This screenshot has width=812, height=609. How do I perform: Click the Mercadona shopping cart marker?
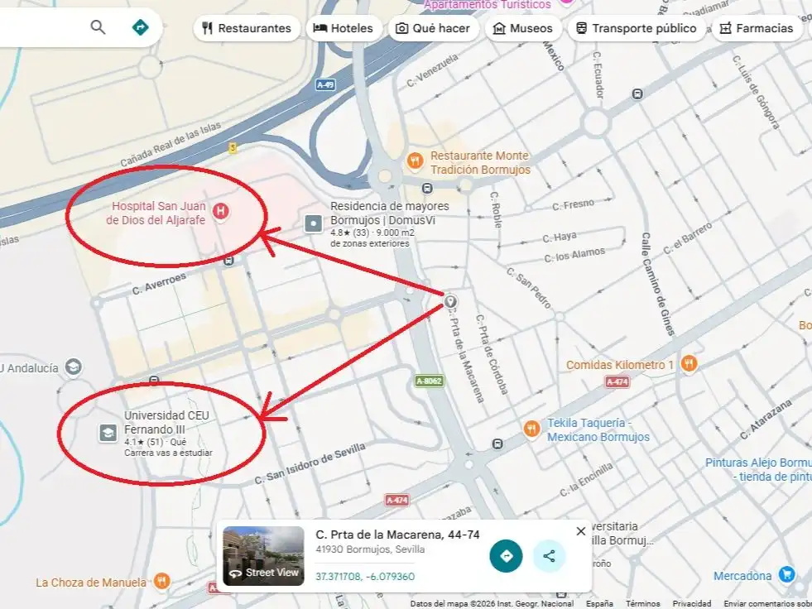point(786,574)
